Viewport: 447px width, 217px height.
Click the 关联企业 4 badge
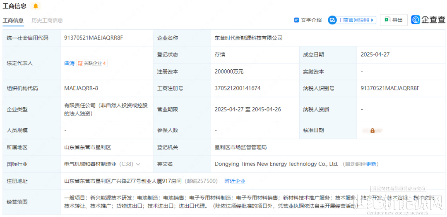click(x=92, y=64)
